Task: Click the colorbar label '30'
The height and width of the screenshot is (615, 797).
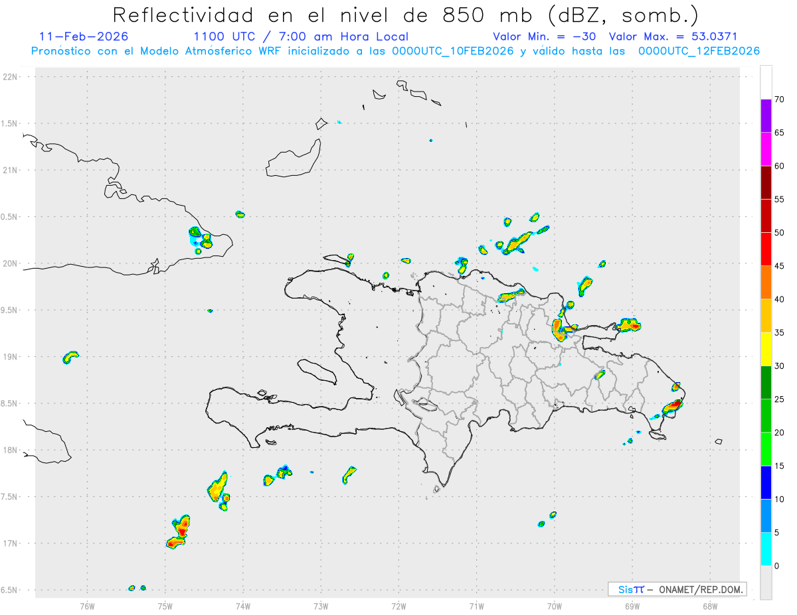Action: (780, 366)
